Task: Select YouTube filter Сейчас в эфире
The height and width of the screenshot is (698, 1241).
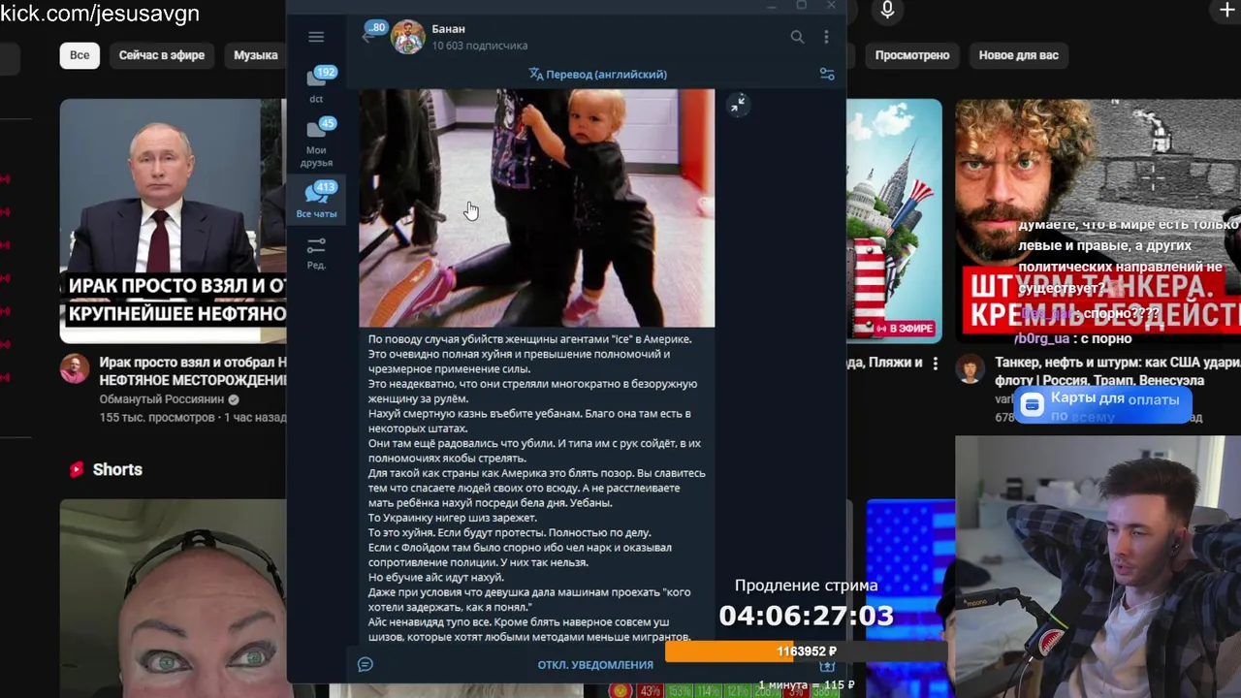Action: tap(162, 55)
